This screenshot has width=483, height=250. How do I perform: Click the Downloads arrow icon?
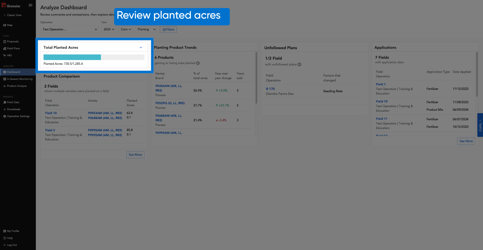[5, 109]
